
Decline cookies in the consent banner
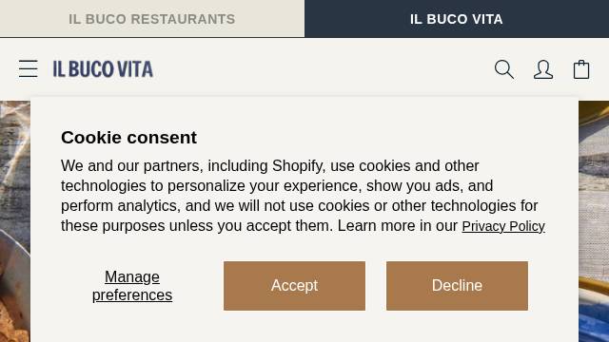point(457,286)
